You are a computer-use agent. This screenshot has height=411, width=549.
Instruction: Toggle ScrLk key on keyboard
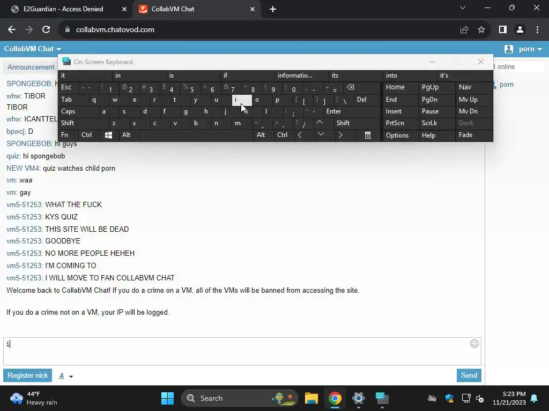(x=437, y=123)
